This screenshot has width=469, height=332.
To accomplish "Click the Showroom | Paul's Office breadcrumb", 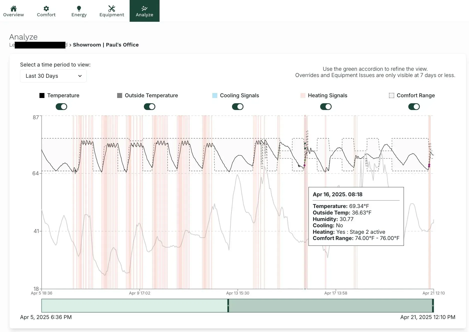I will (106, 45).
